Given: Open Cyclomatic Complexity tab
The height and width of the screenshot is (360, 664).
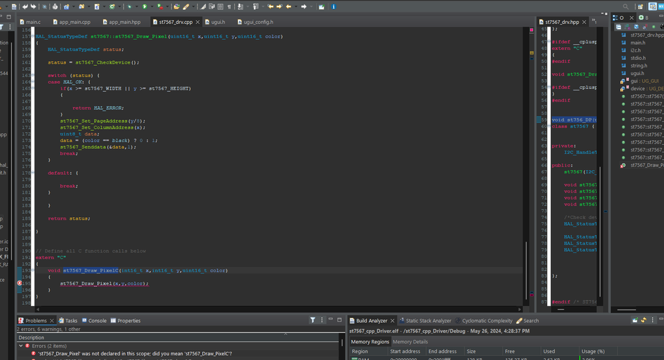Looking at the screenshot, I should click(483, 321).
